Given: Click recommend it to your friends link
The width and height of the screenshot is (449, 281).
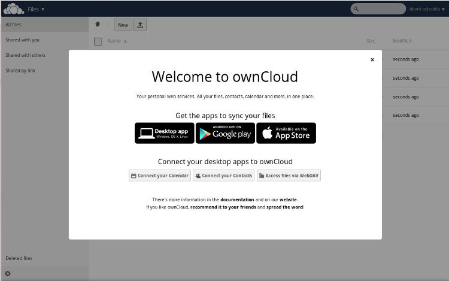Looking at the screenshot, I should 223,207.
